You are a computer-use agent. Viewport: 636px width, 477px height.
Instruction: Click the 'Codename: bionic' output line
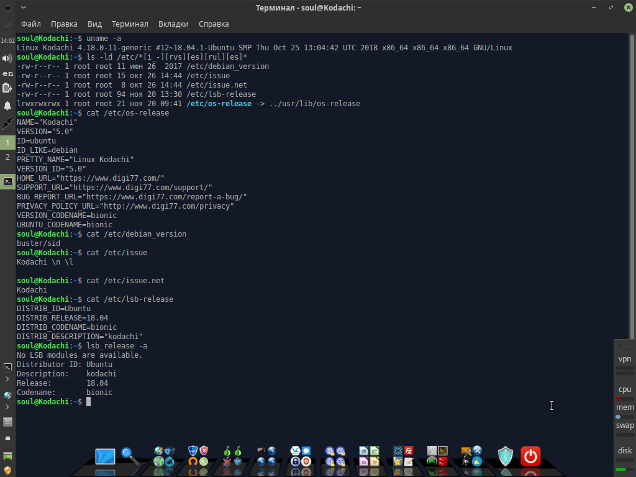click(65, 393)
